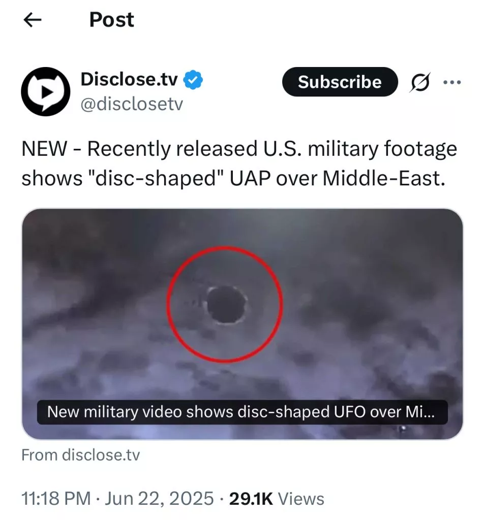Click the Jun 22, 2025 date

click(159, 499)
